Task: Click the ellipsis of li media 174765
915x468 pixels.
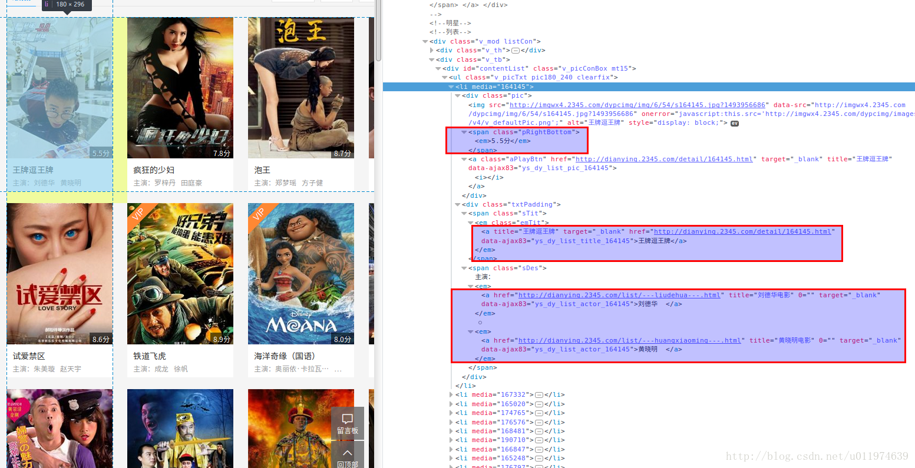Action: tap(539, 413)
